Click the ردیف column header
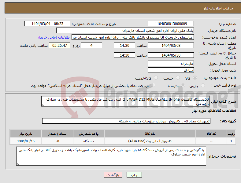The height and width of the screenshot is (183, 241). point(231,134)
